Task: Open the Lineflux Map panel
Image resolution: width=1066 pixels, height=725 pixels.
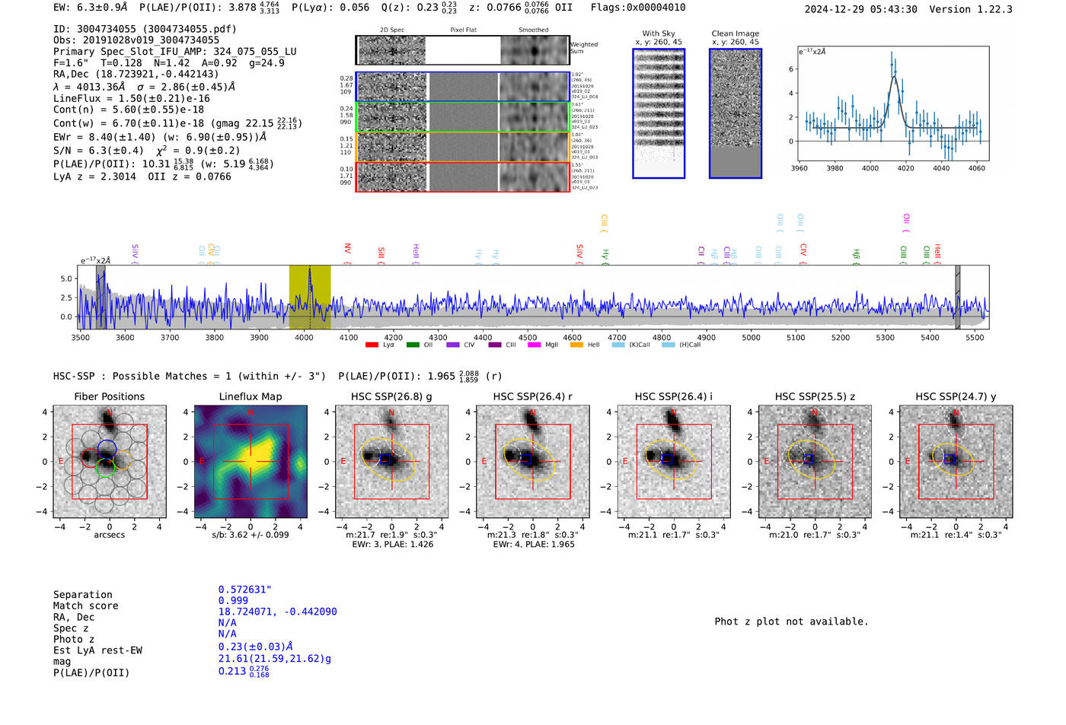Action: point(251,462)
